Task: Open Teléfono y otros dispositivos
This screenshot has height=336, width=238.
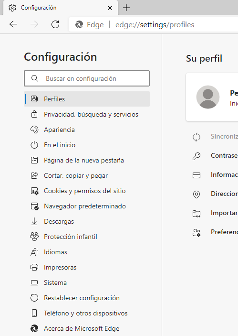Action: tap(87, 313)
